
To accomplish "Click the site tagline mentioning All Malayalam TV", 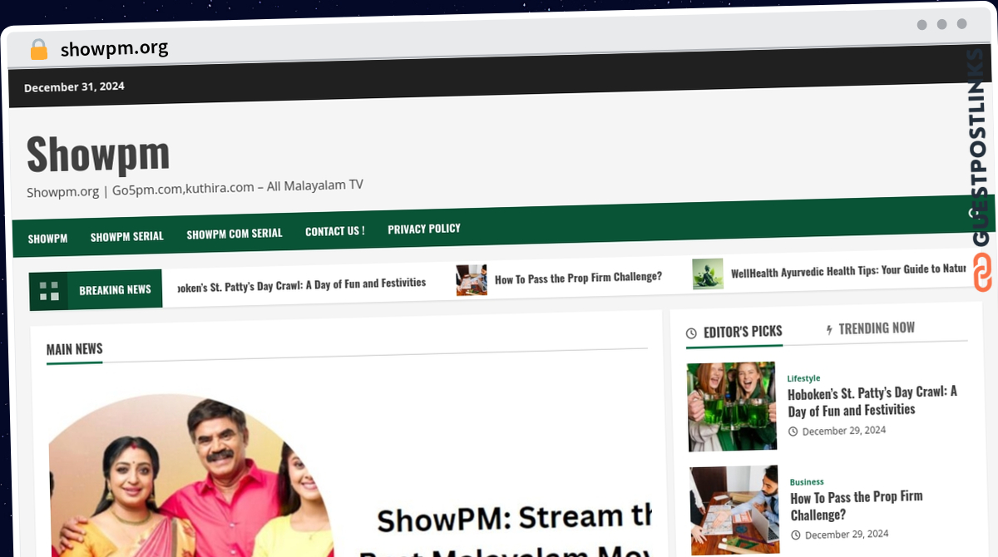I will coord(195,188).
